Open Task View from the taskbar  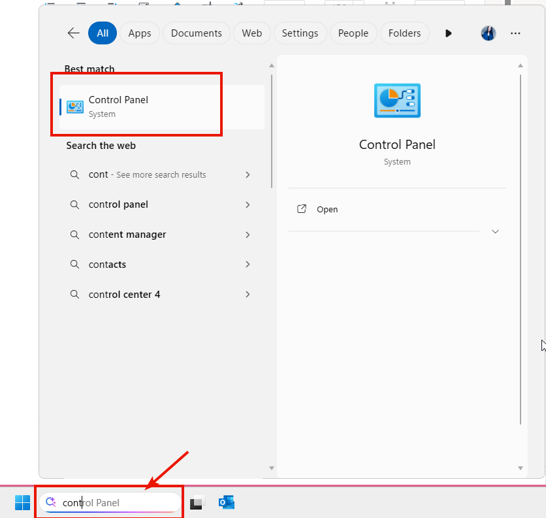click(197, 503)
